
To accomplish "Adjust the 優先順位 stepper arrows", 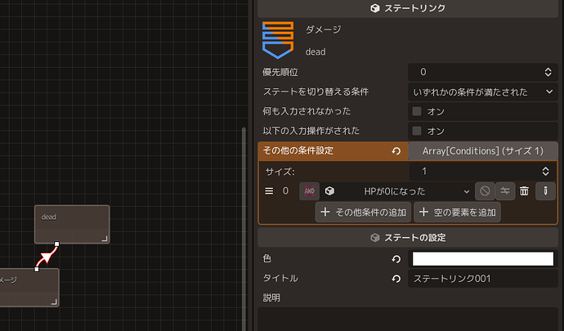I will pos(548,72).
